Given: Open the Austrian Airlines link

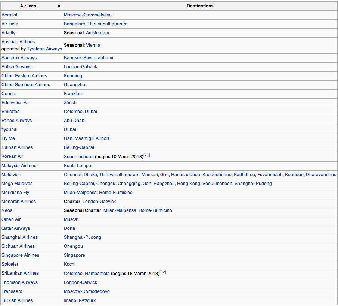Looking at the screenshot, I should pyautogui.click(x=18, y=42).
